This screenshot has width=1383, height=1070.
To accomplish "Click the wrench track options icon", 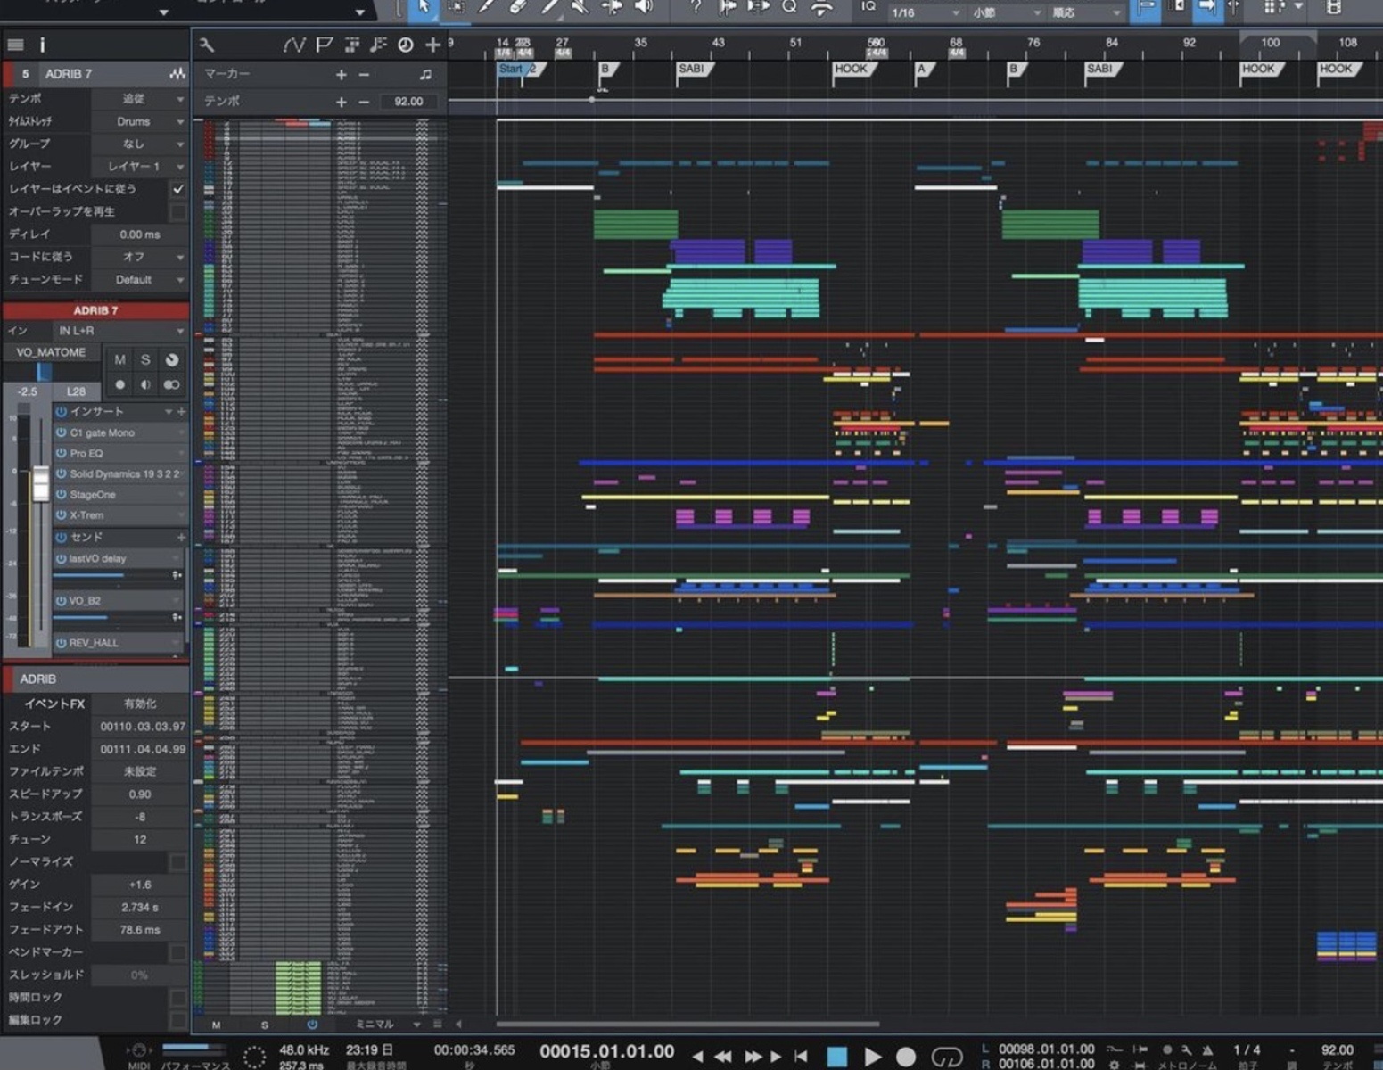I will pos(207,45).
